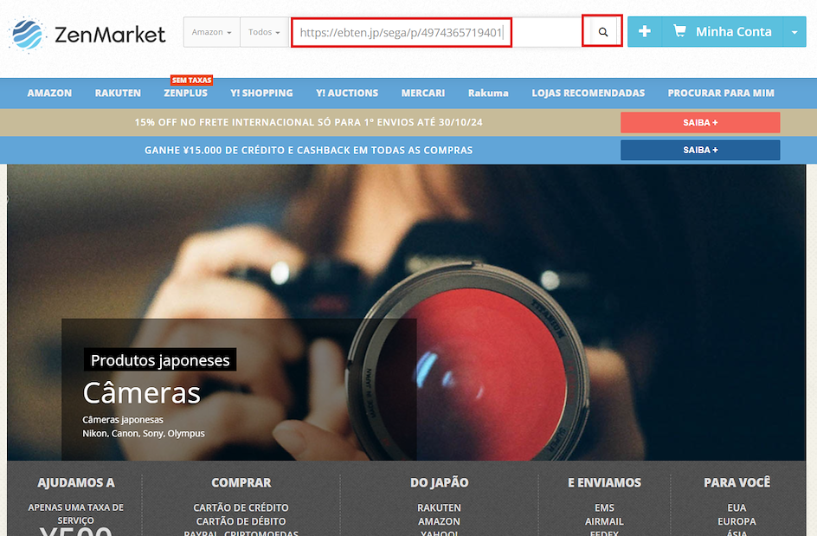Expand the Minha Conta arrow dropdown
Viewport: 817px width, 536px height.
(794, 32)
